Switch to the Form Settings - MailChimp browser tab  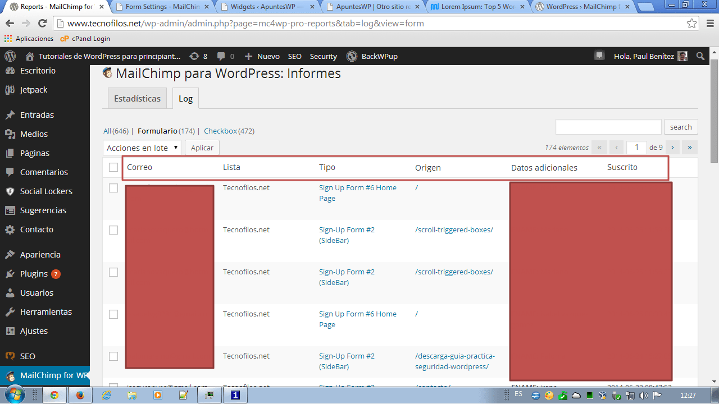163,7
